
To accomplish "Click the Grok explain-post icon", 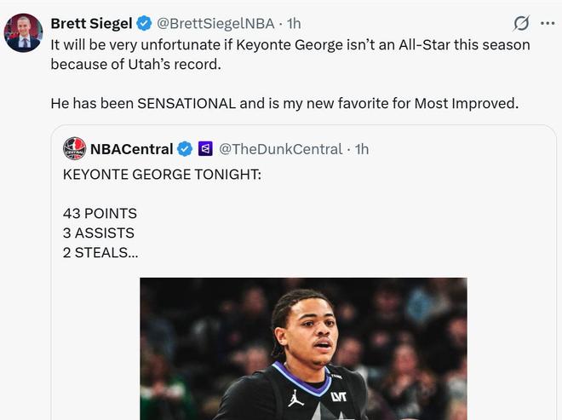I will pyautogui.click(x=521, y=23).
